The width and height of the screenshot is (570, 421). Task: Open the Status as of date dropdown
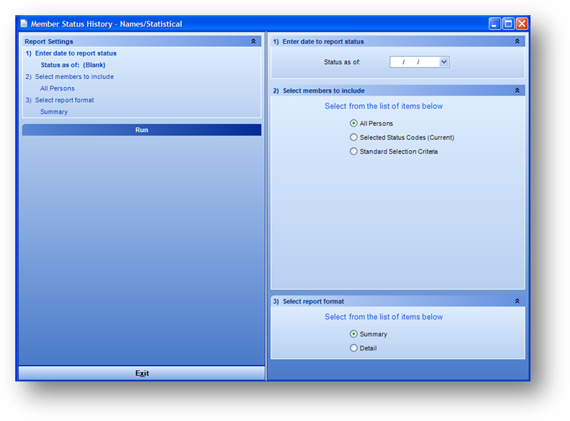[x=443, y=63]
